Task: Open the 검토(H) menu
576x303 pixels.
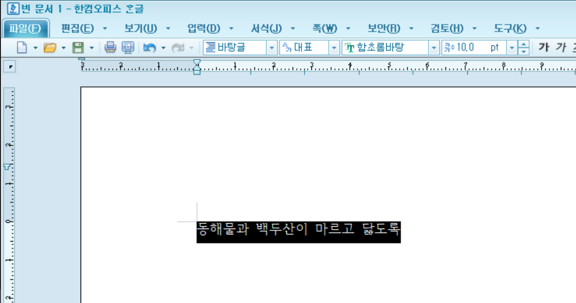Action: coord(447,29)
